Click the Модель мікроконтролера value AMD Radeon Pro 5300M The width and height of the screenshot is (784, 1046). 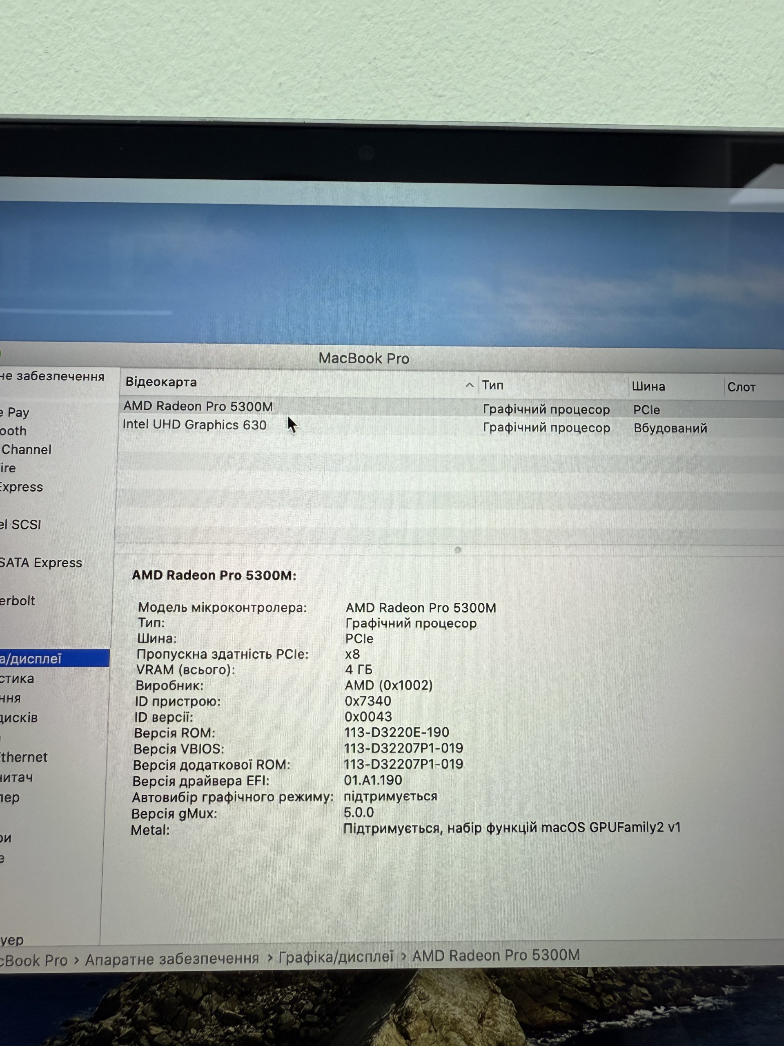click(421, 608)
